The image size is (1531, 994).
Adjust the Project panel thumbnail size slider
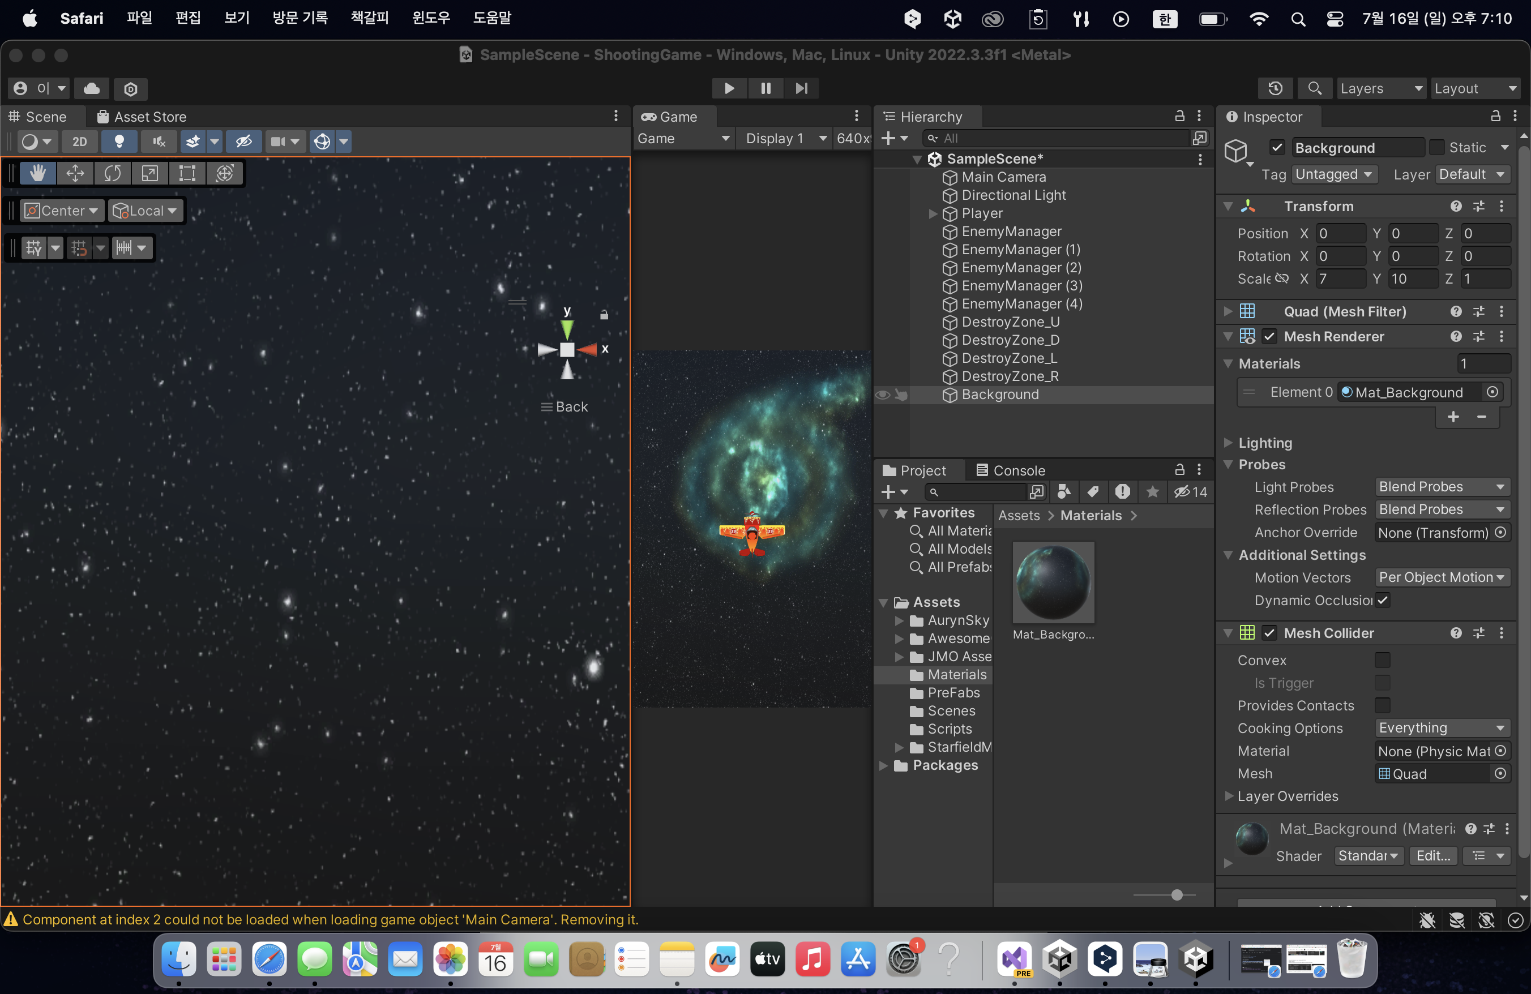pos(1177,894)
